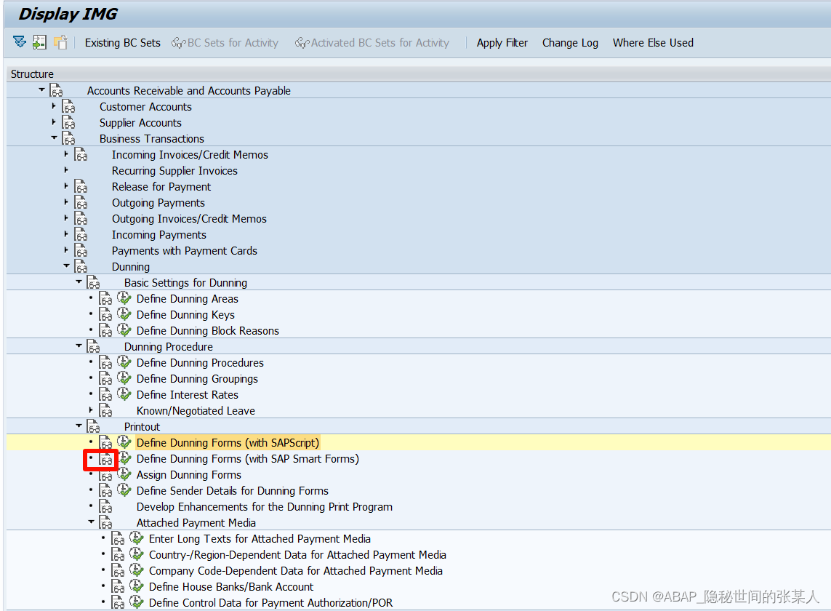Click Activated BC Sets for Activity button

pos(372,43)
